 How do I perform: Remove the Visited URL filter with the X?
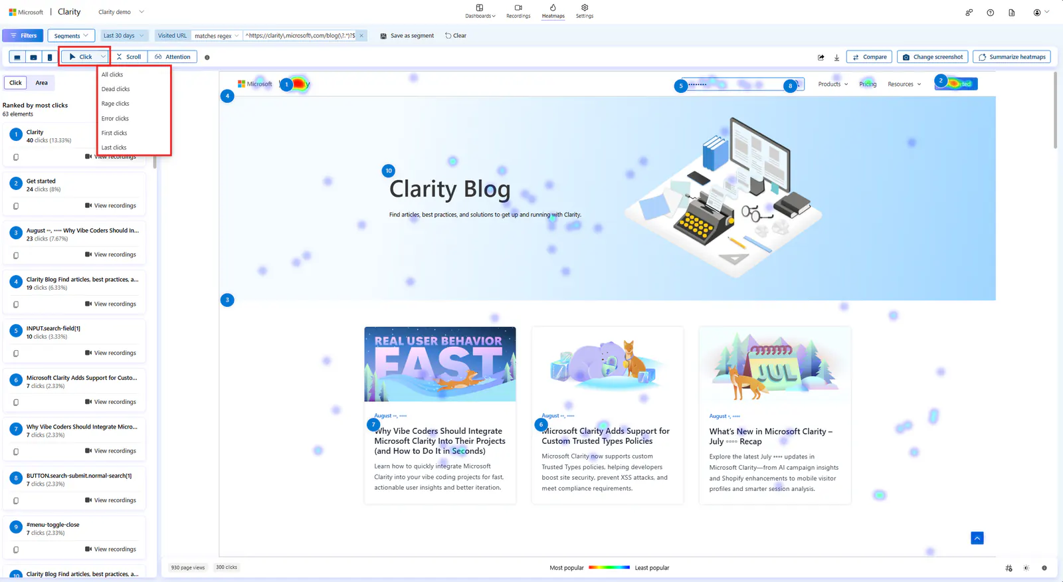pos(361,36)
